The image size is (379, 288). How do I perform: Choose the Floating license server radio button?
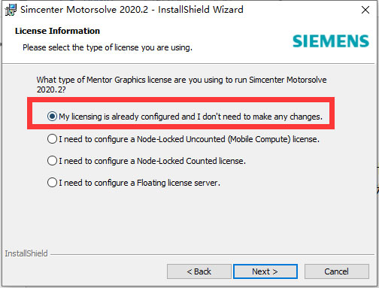point(52,183)
